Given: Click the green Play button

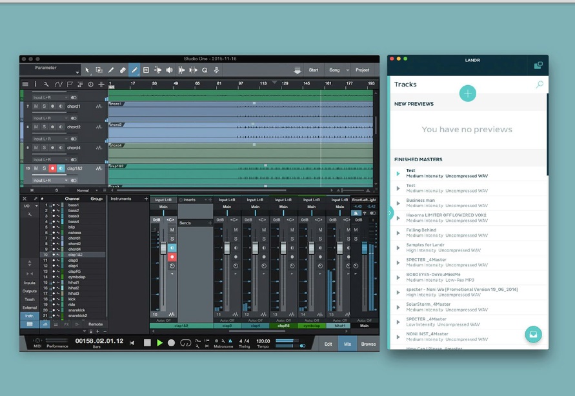Looking at the screenshot, I should [x=159, y=343].
